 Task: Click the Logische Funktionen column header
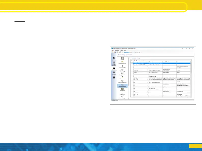[x=167, y=62]
